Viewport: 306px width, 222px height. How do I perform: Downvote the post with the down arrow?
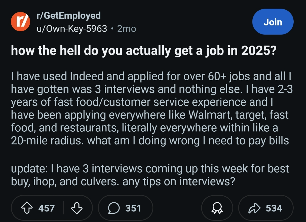point(77,208)
